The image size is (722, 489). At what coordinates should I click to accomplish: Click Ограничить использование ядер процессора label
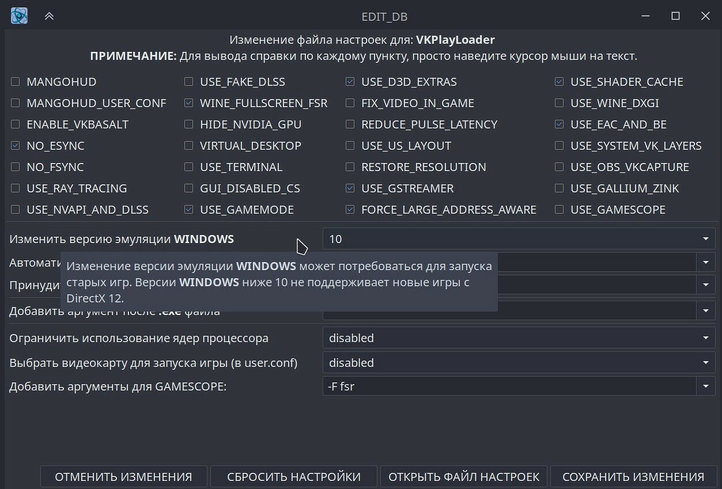pyautogui.click(x=139, y=338)
